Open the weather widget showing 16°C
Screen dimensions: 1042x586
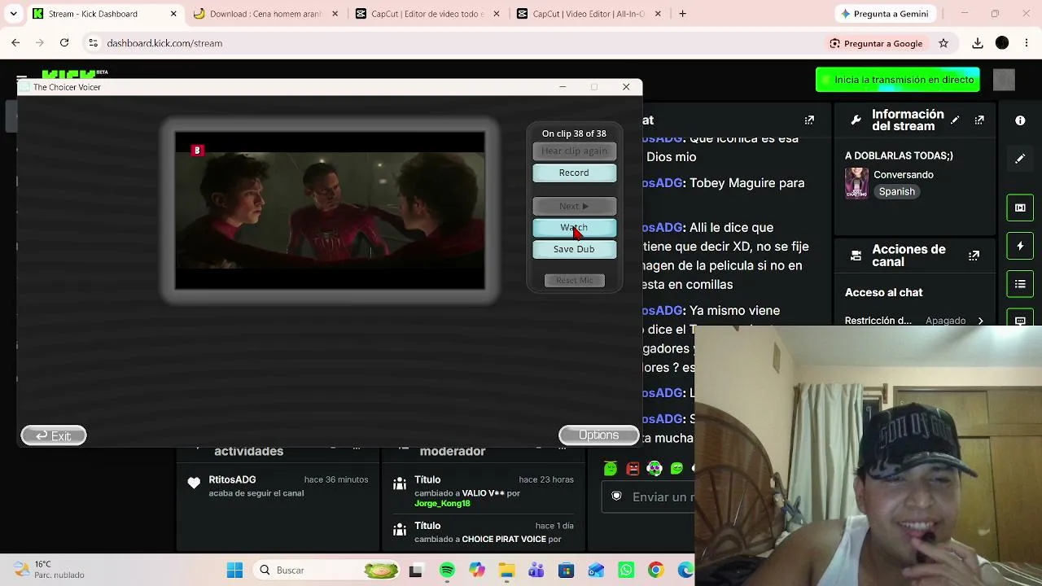pyautogui.click(x=50, y=570)
